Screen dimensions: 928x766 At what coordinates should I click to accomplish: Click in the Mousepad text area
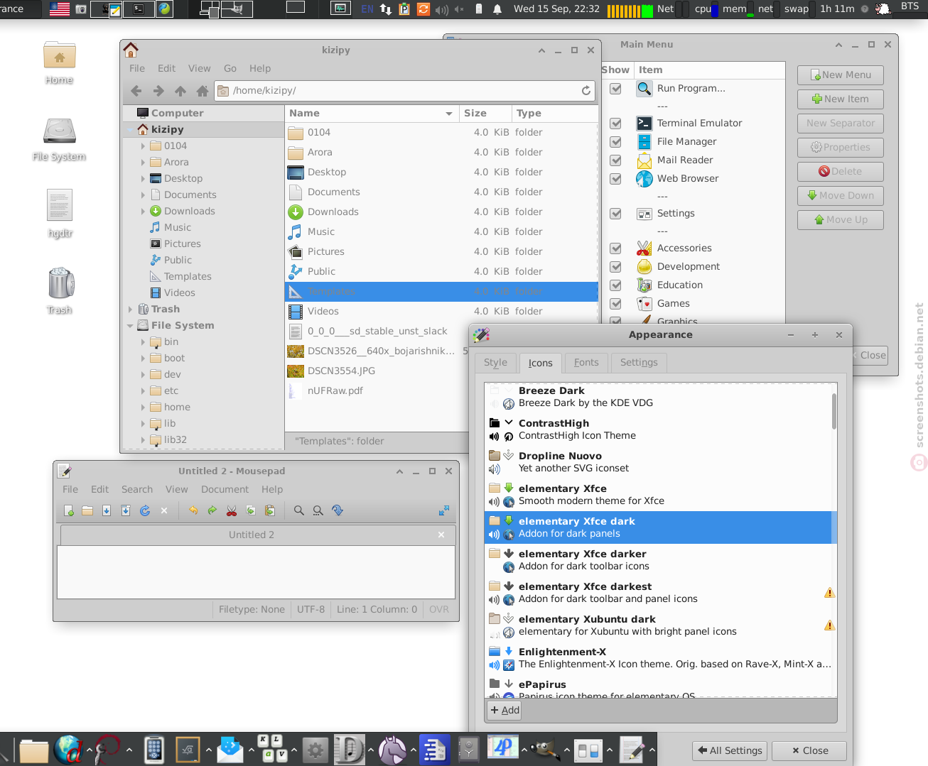pos(257,571)
